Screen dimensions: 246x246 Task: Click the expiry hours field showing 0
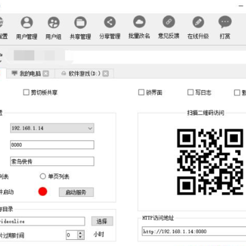[x=72, y=235]
